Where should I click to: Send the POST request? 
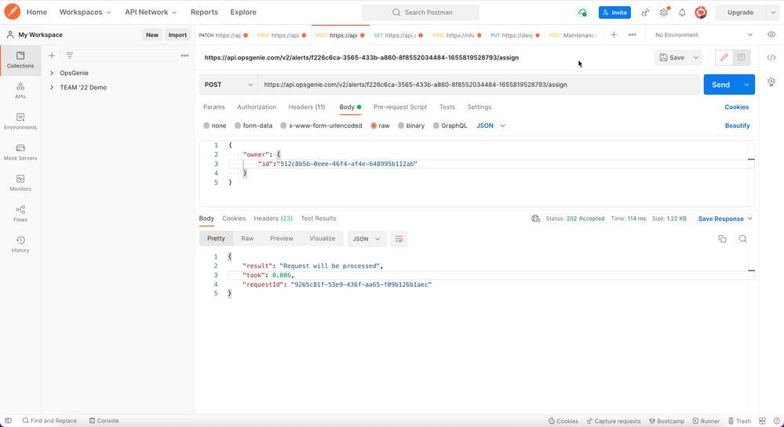(720, 85)
